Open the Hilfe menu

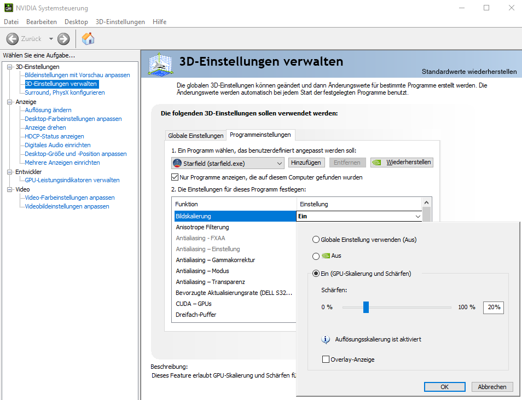pyautogui.click(x=159, y=22)
